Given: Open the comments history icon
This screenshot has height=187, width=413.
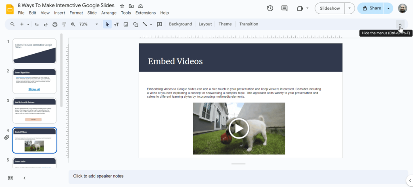Looking at the screenshot, I should [284, 8].
